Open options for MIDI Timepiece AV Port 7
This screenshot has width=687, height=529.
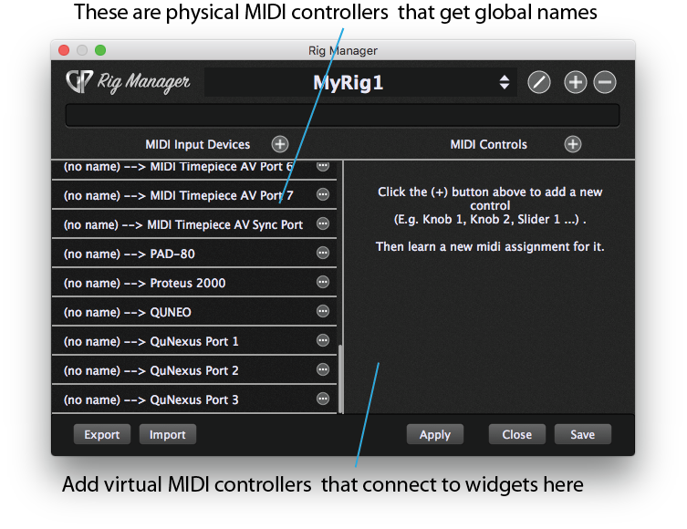pyautogui.click(x=323, y=194)
